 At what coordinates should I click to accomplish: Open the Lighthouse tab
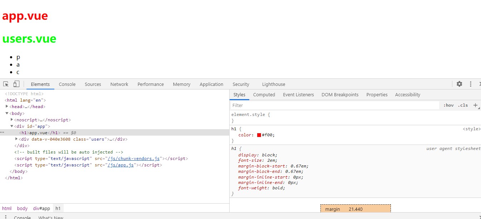coord(274,84)
